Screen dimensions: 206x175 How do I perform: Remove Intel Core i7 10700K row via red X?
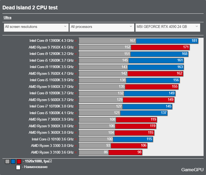point(76,106)
